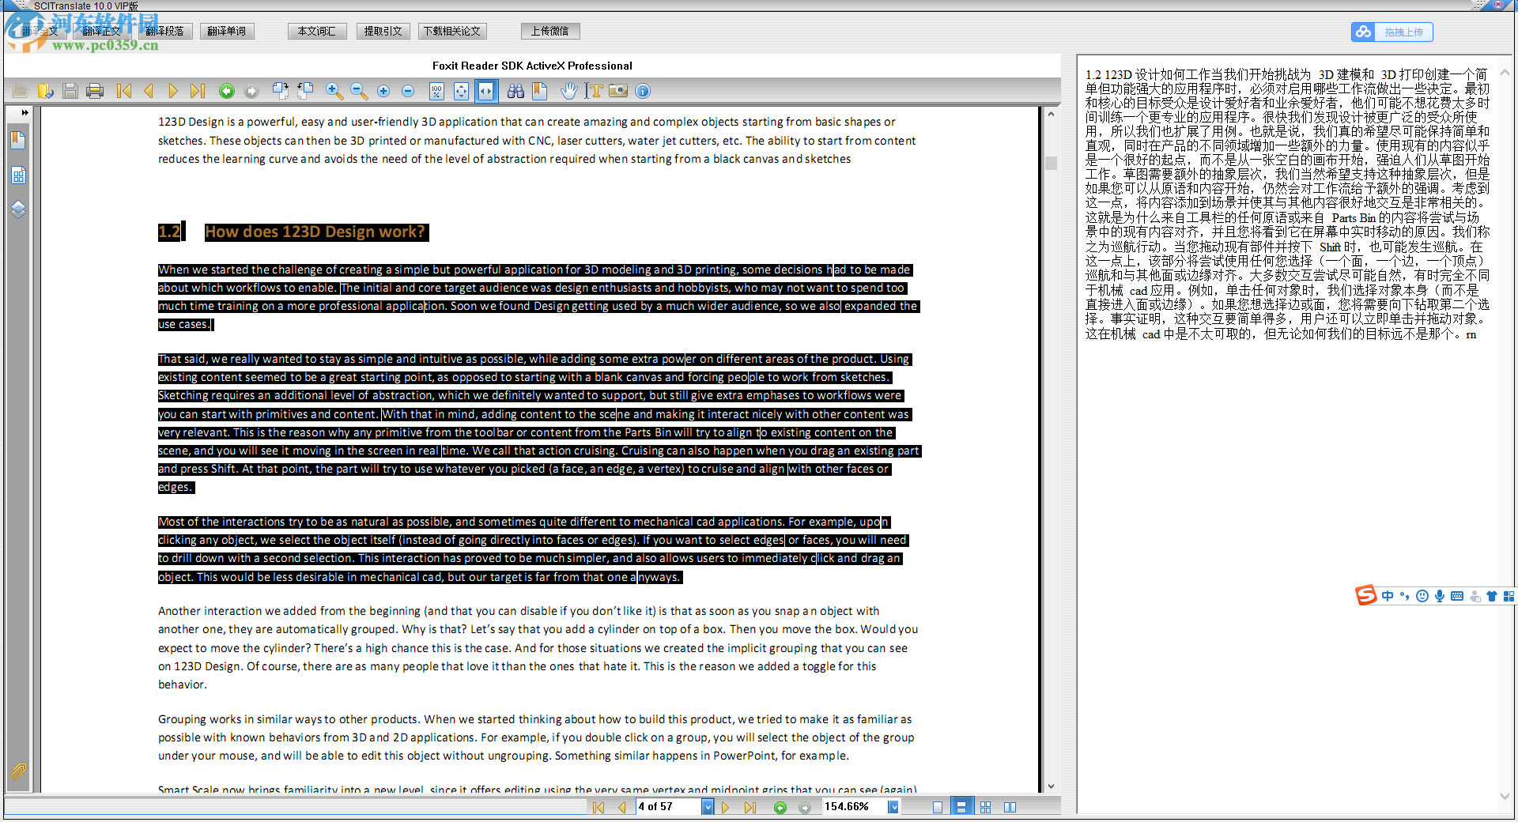Click the gray forward-view arrow in the top toolbar
Screen dimensions: 1518x822
[251, 92]
